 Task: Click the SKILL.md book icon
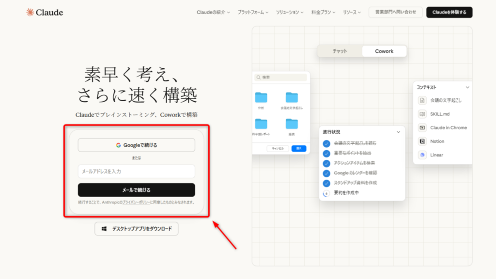422,114
